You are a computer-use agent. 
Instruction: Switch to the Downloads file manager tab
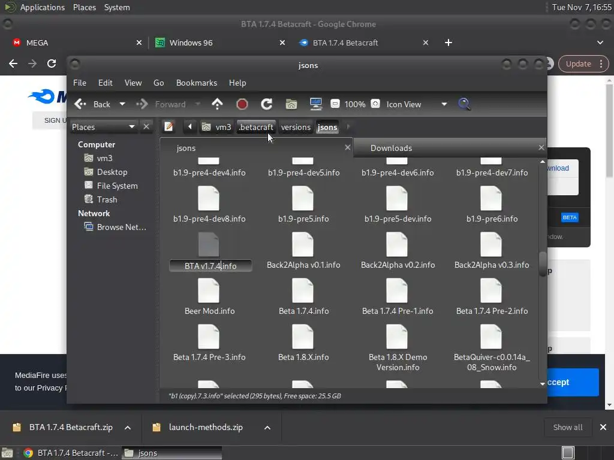[450, 148]
